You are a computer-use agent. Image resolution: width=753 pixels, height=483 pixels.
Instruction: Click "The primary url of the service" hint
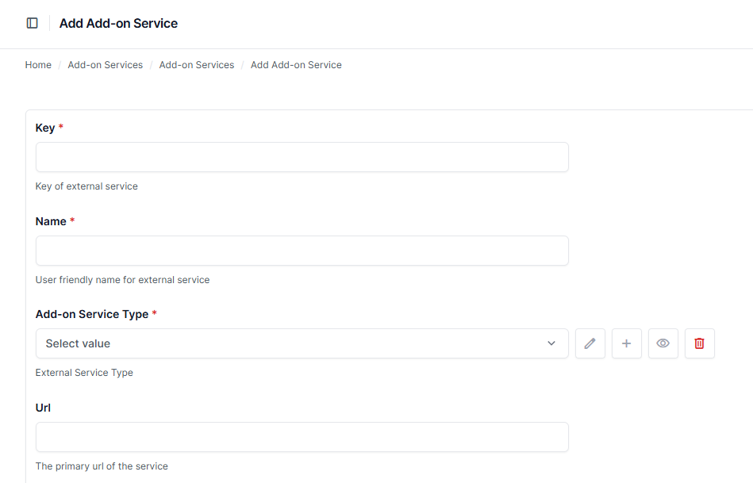click(x=102, y=466)
